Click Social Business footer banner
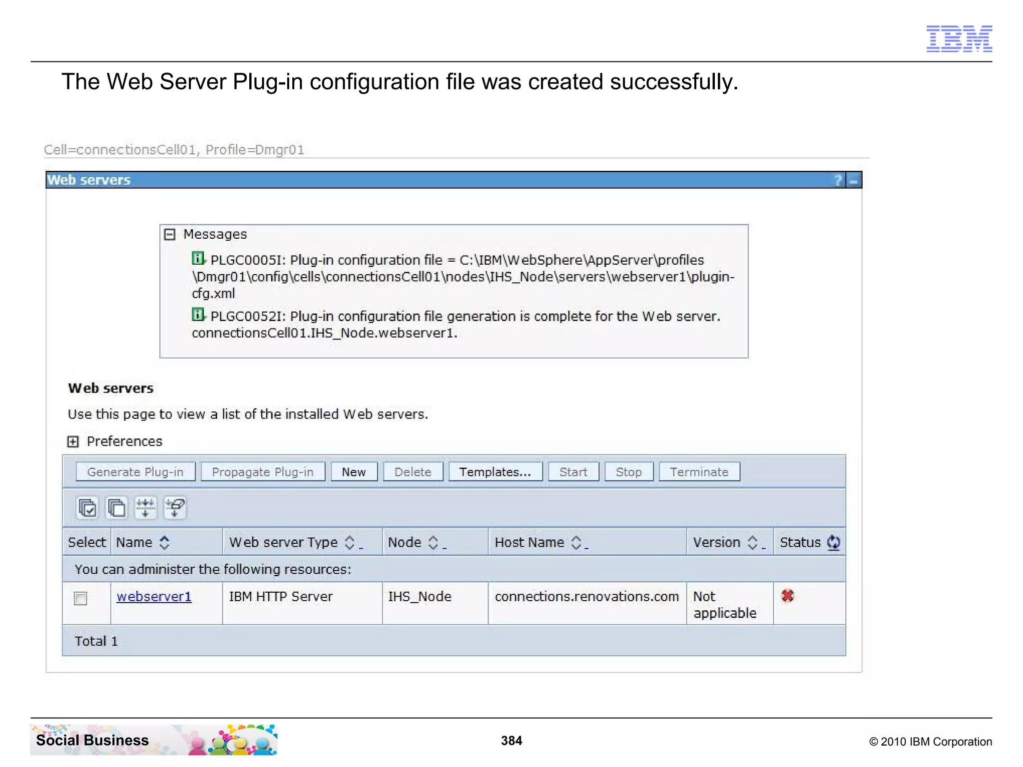 pyautogui.click(x=154, y=740)
